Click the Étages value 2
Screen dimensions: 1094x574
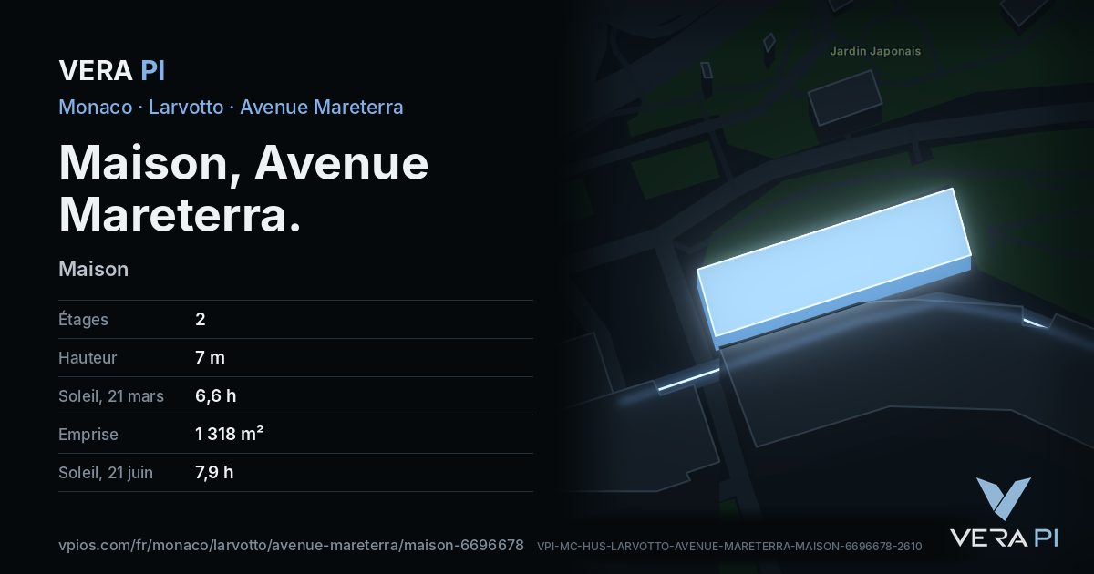pyautogui.click(x=200, y=320)
